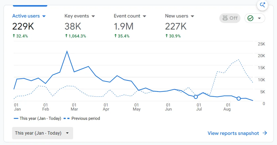The height and width of the screenshot is (145, 277).
Task: Click the 25K y-axis label
Action: pyautogui.click(x=261, y=44)
